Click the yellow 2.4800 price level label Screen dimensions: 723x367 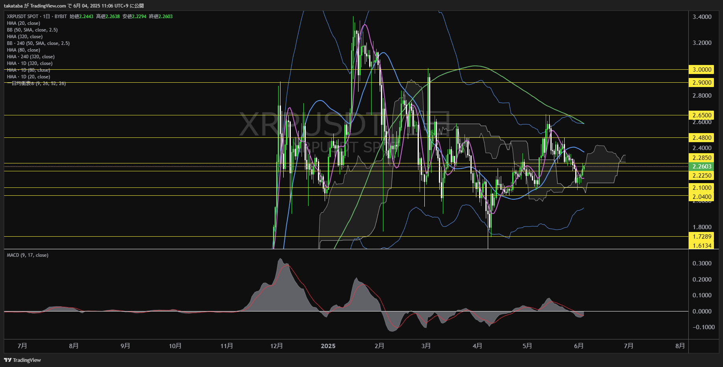(x=701, y=137)
